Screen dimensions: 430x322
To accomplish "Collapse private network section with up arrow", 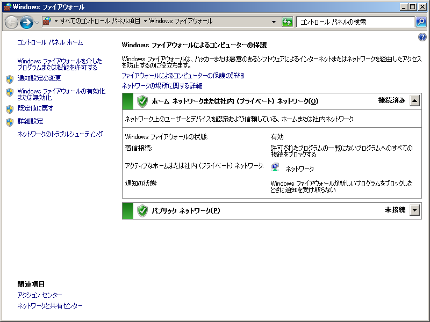I will point(414,101).
